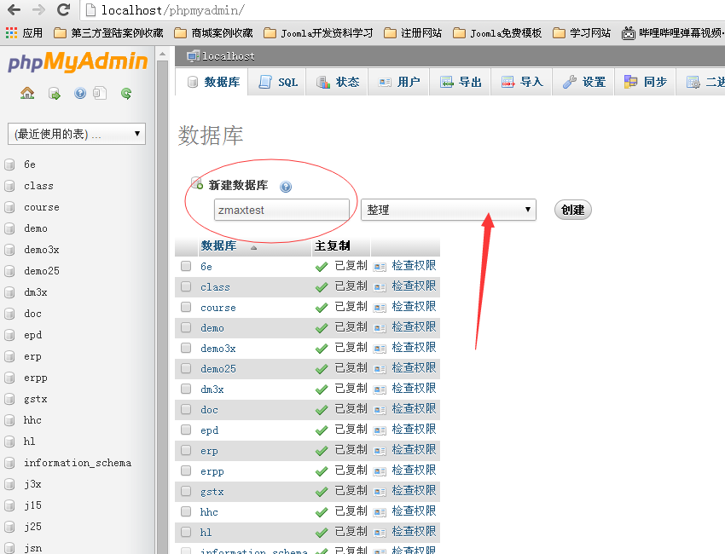This screenshot has width=725, height=554.
Task: Click the log out icon in sidebar
Action: pos(55,94)
